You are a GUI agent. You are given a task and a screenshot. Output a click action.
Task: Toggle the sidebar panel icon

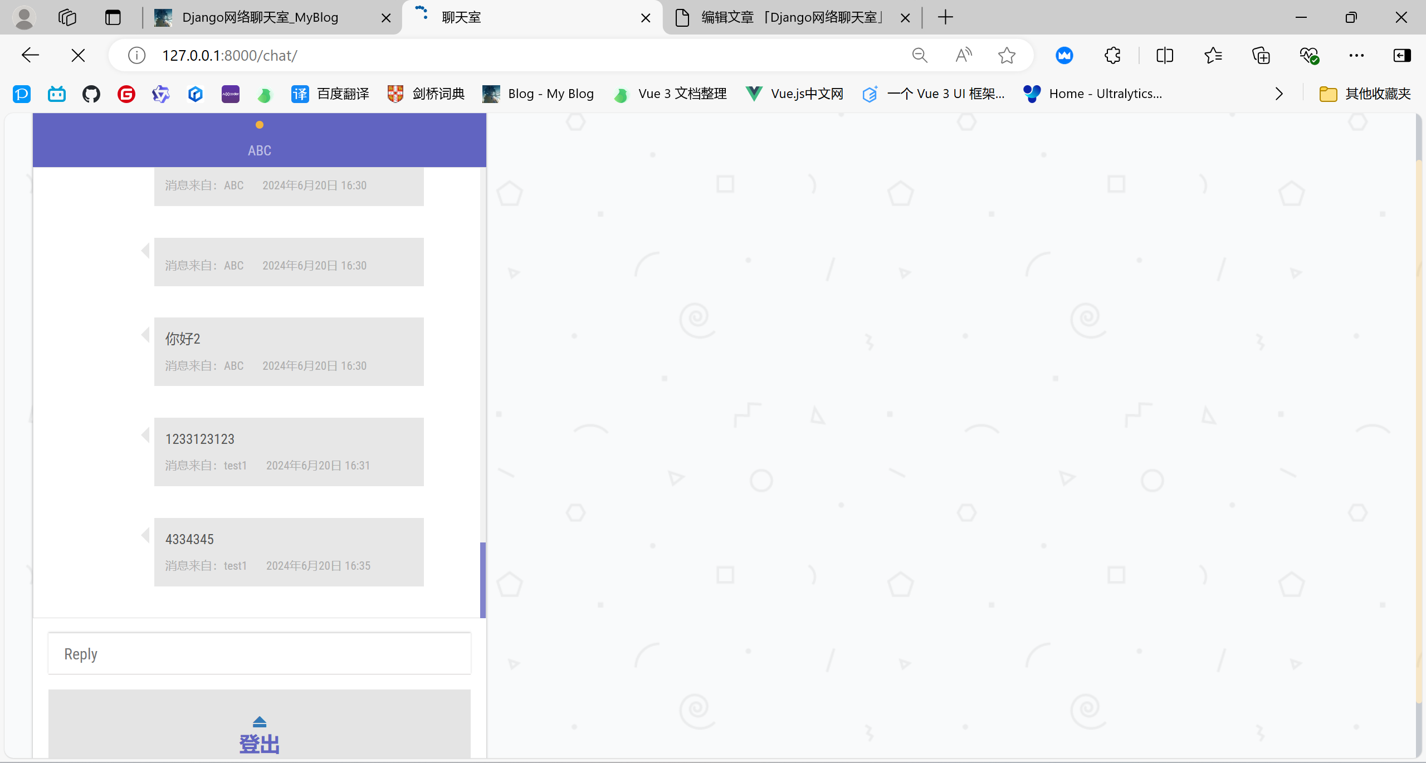[x=1402, y=55]
